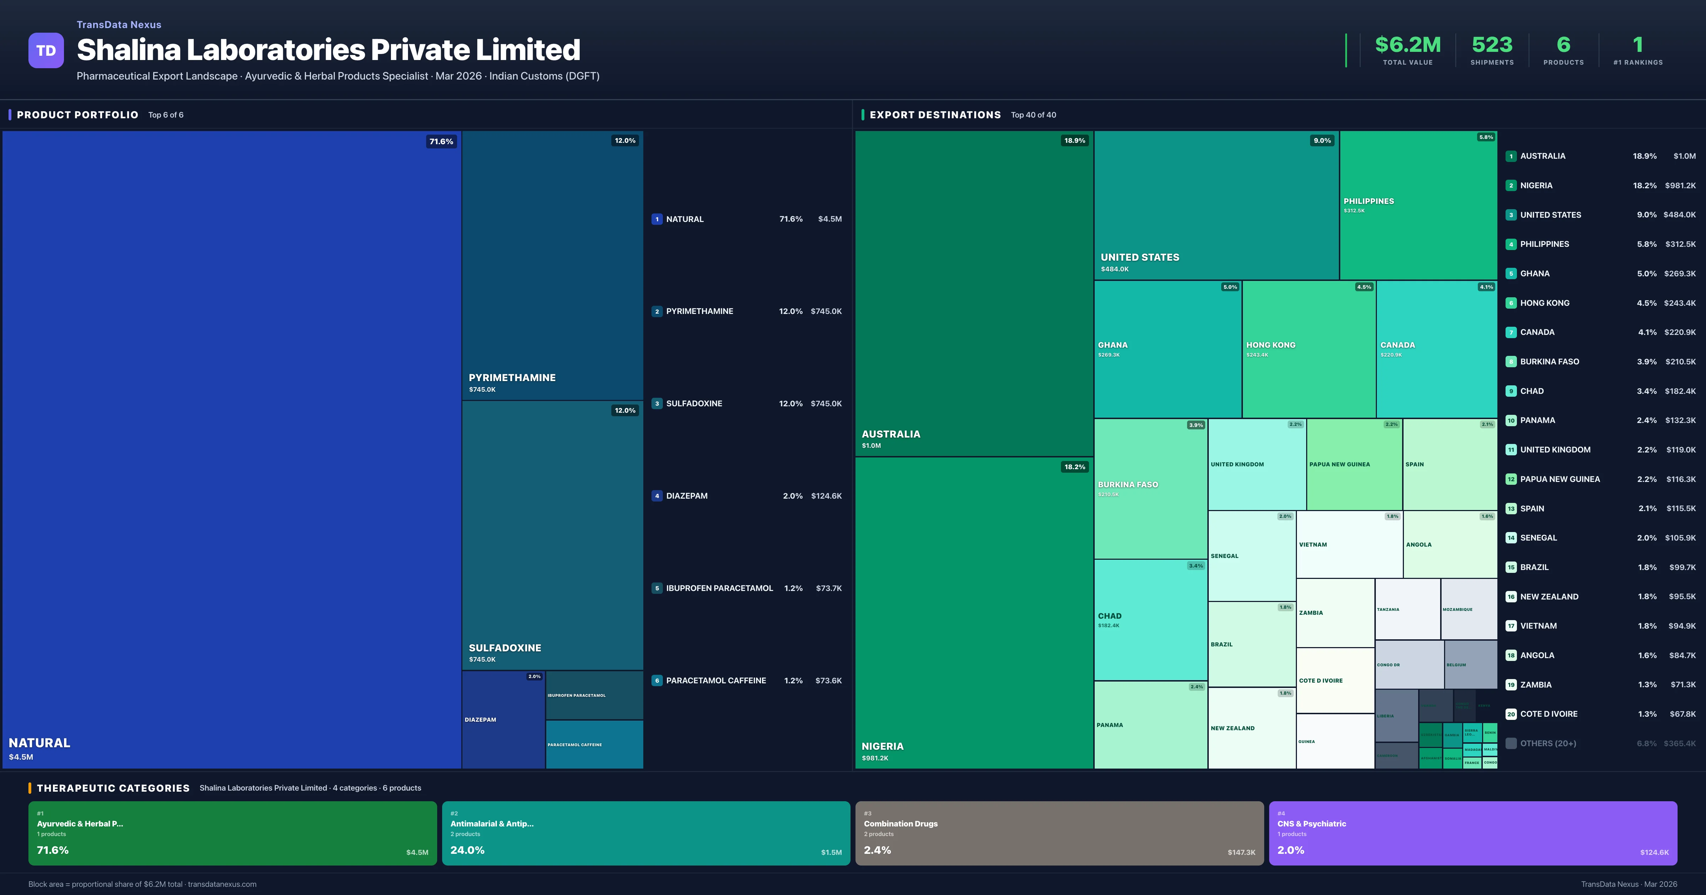Click the HONG KONG destination block

(1309, 349)
